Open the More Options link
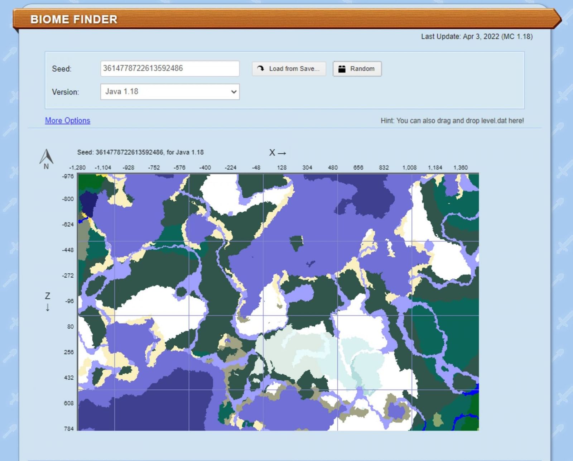Image resolution: width=573 pixels, height=461 pixels. coord(67,121)
